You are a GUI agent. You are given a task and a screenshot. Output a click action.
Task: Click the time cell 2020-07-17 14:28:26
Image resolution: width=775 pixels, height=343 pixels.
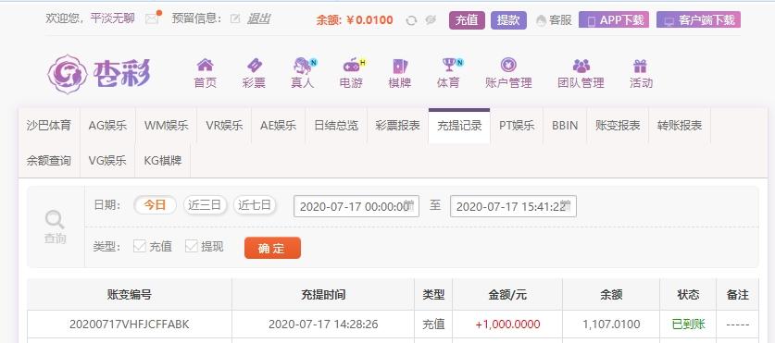(323, 325)
